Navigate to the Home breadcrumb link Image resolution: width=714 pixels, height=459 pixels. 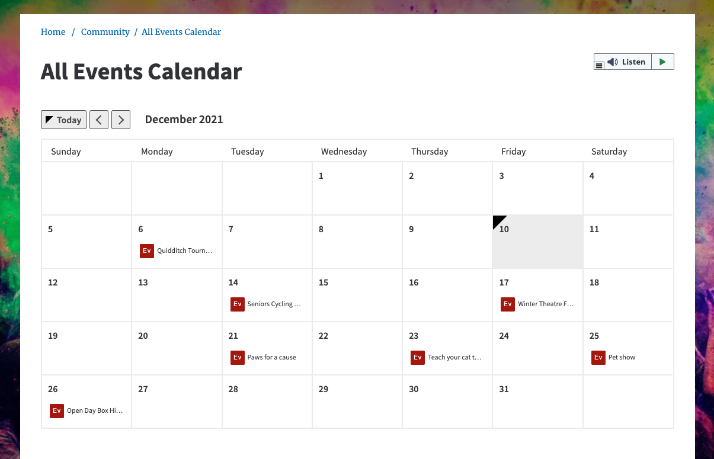[x=53, y=32]
